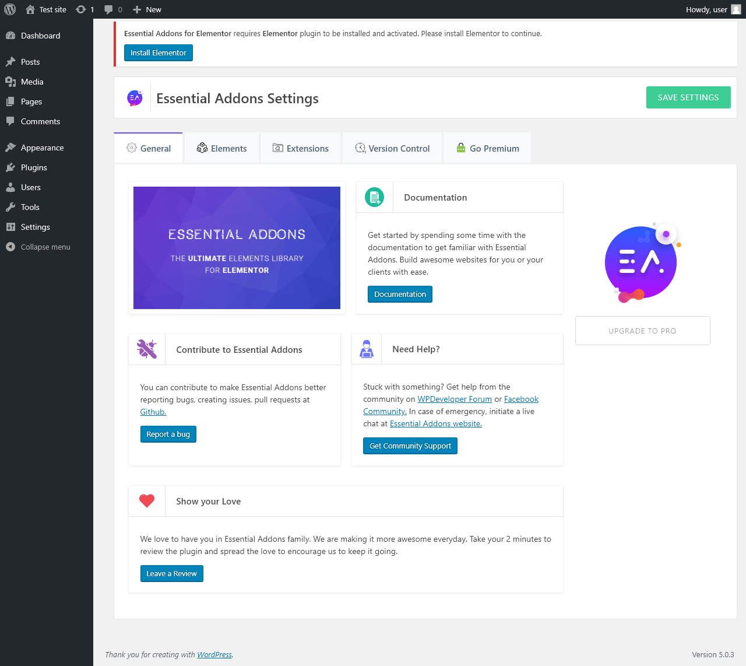This screenshot has height=666, width=746.
Task: Switch to the General tab
Action: tap(149, 148)
